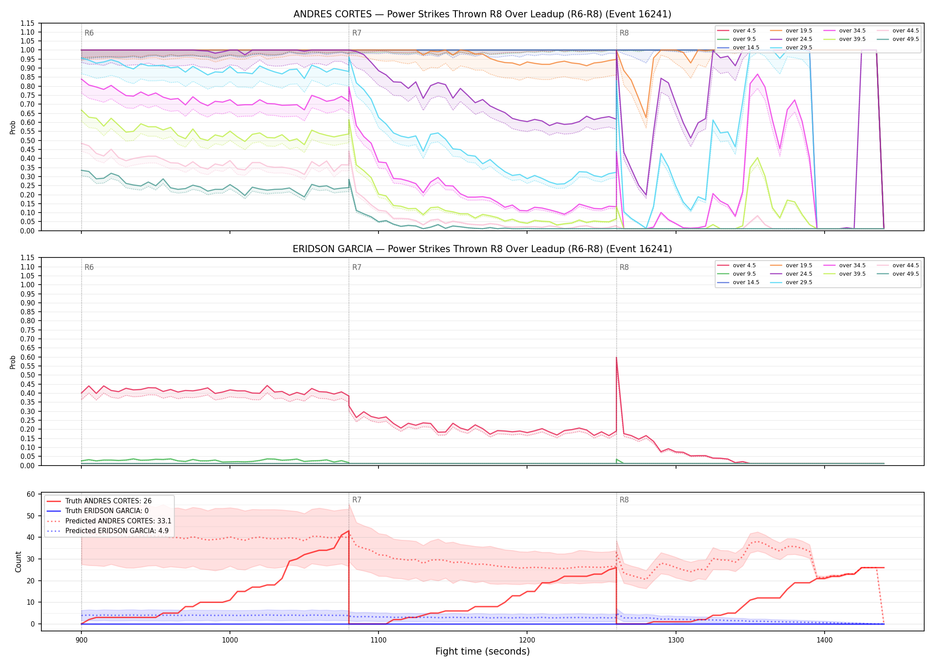Click the 1100 x-axis tick label
The width and height of the screenshot is (934, 667).
tap(378, 640)
